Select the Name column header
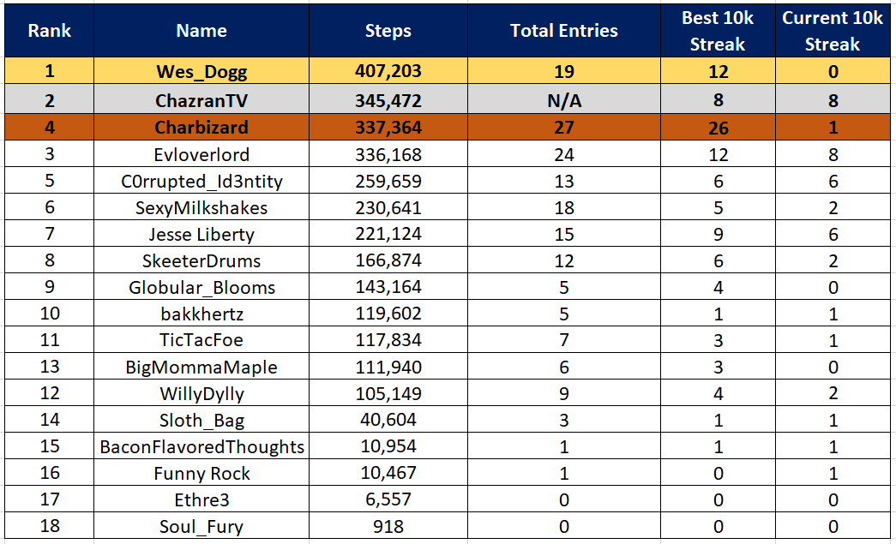This screenshot has width=896, height=544. tap(201, 30)
